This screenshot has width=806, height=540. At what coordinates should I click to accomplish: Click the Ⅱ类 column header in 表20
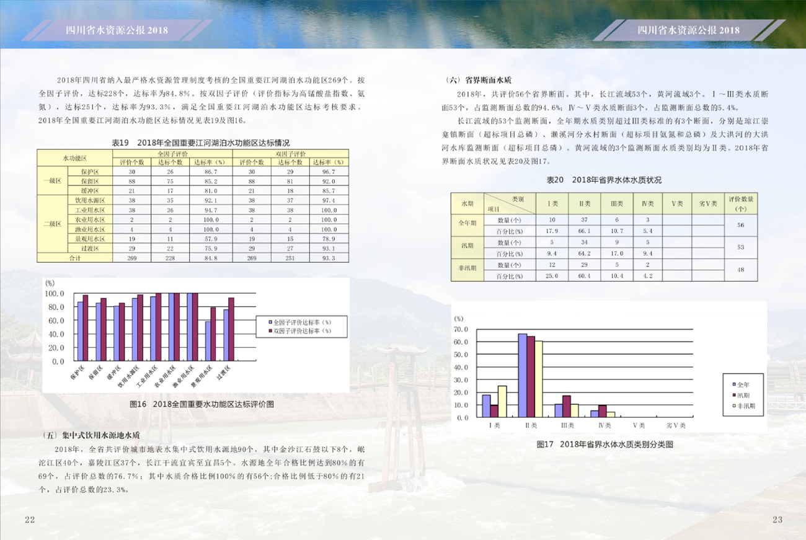coord(584,203)
